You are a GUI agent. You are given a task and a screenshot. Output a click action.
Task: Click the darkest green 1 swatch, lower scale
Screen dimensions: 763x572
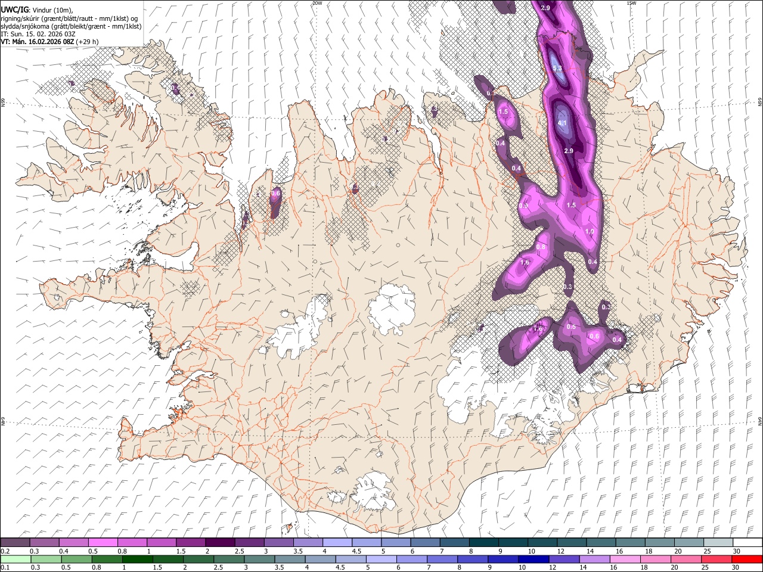click(x=137, y=559)
